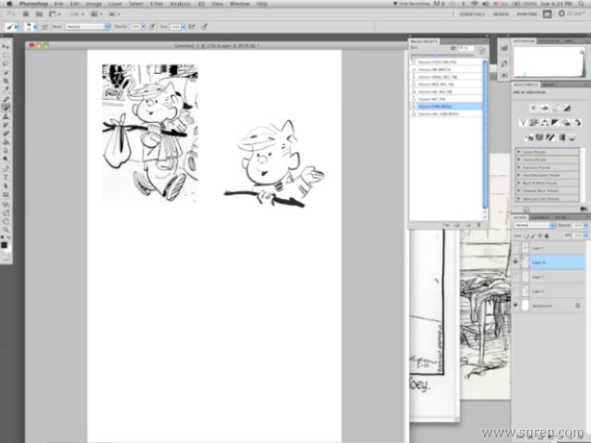Select the Dodge tool
The width and height of the screenshot is (591, 443).
[6, 159]
